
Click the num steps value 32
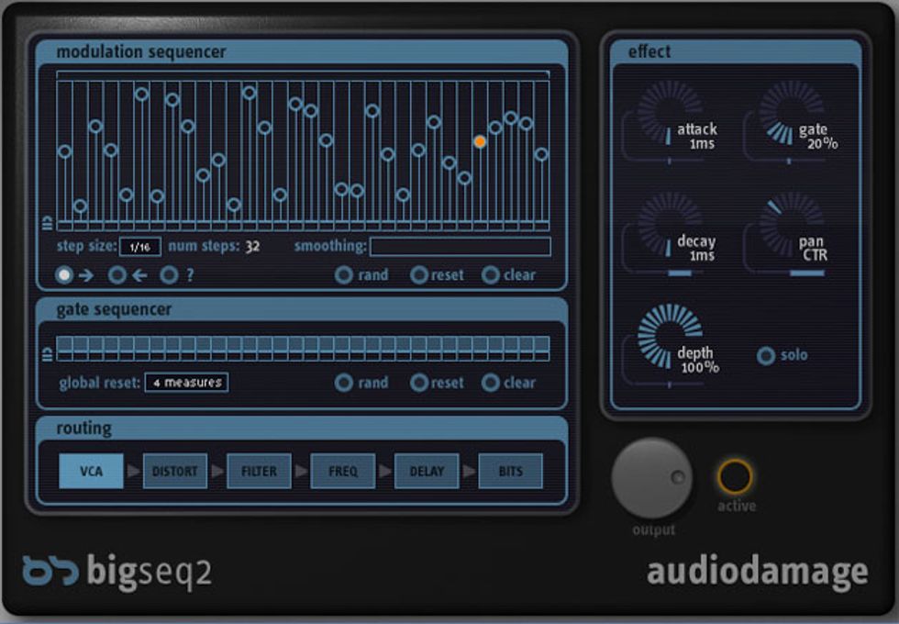(x=252, y=247)
